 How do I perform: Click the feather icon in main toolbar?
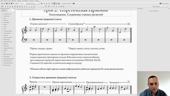59,3
